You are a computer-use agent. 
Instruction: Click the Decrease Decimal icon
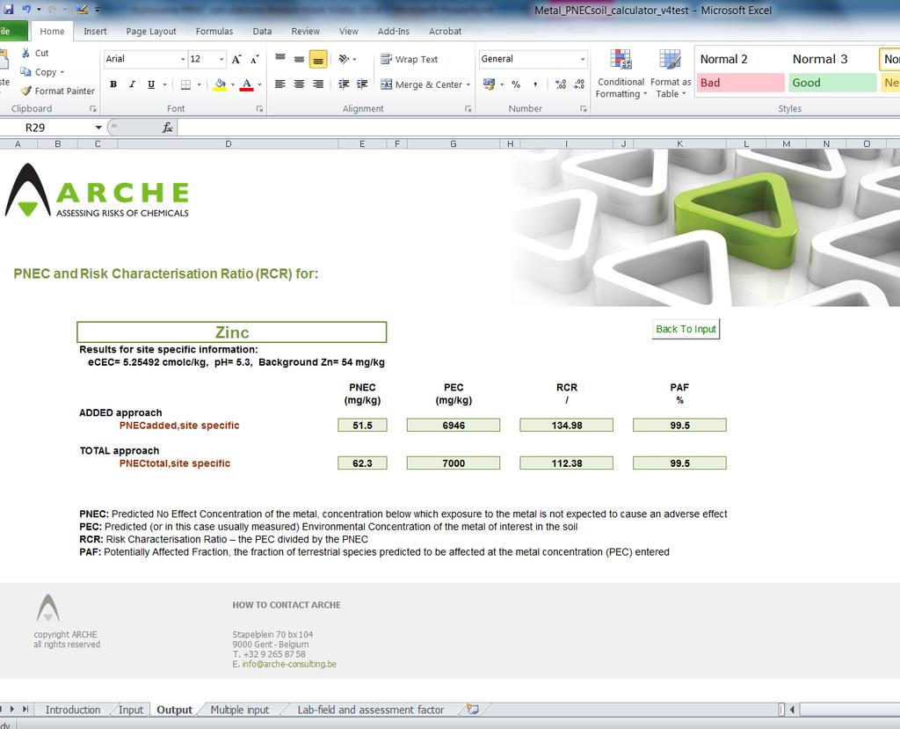[579, 84]
